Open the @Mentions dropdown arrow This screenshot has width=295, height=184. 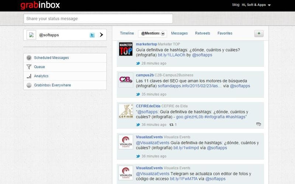pos(163,34)
